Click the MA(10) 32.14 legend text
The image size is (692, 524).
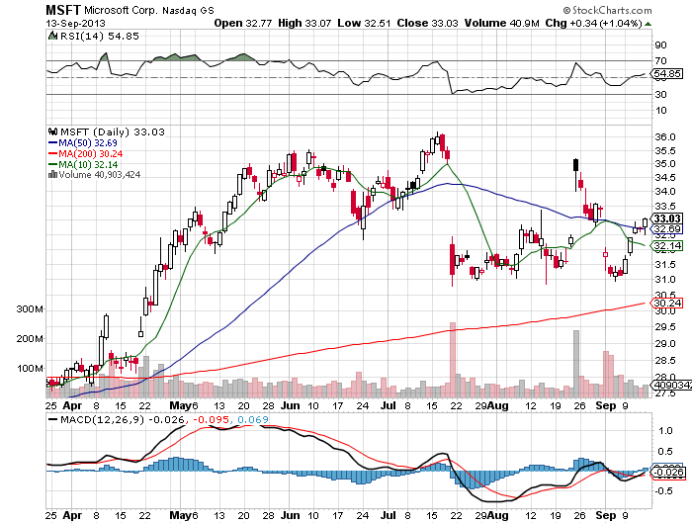point(88,165)
